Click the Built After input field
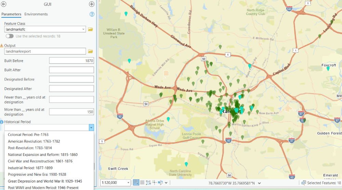The width and height of the screenshot is (342, 190). [71, 70]
